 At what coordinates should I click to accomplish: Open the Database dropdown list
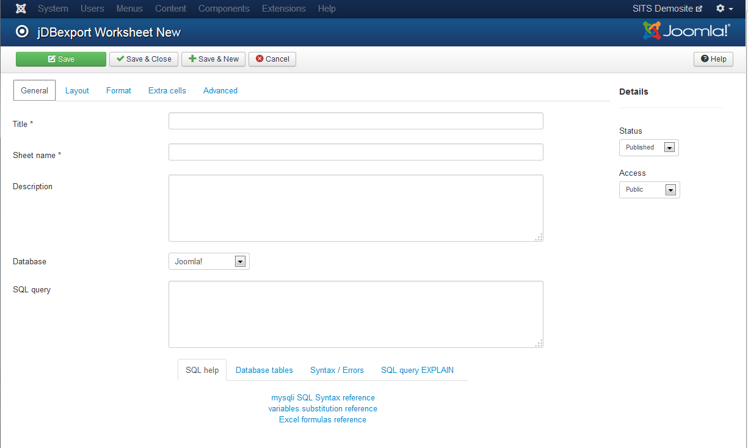(x=209, y=262)
